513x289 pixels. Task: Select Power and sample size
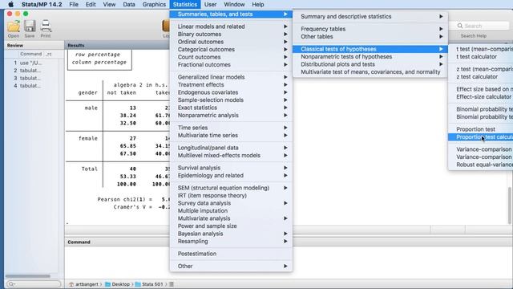(231, 226)
